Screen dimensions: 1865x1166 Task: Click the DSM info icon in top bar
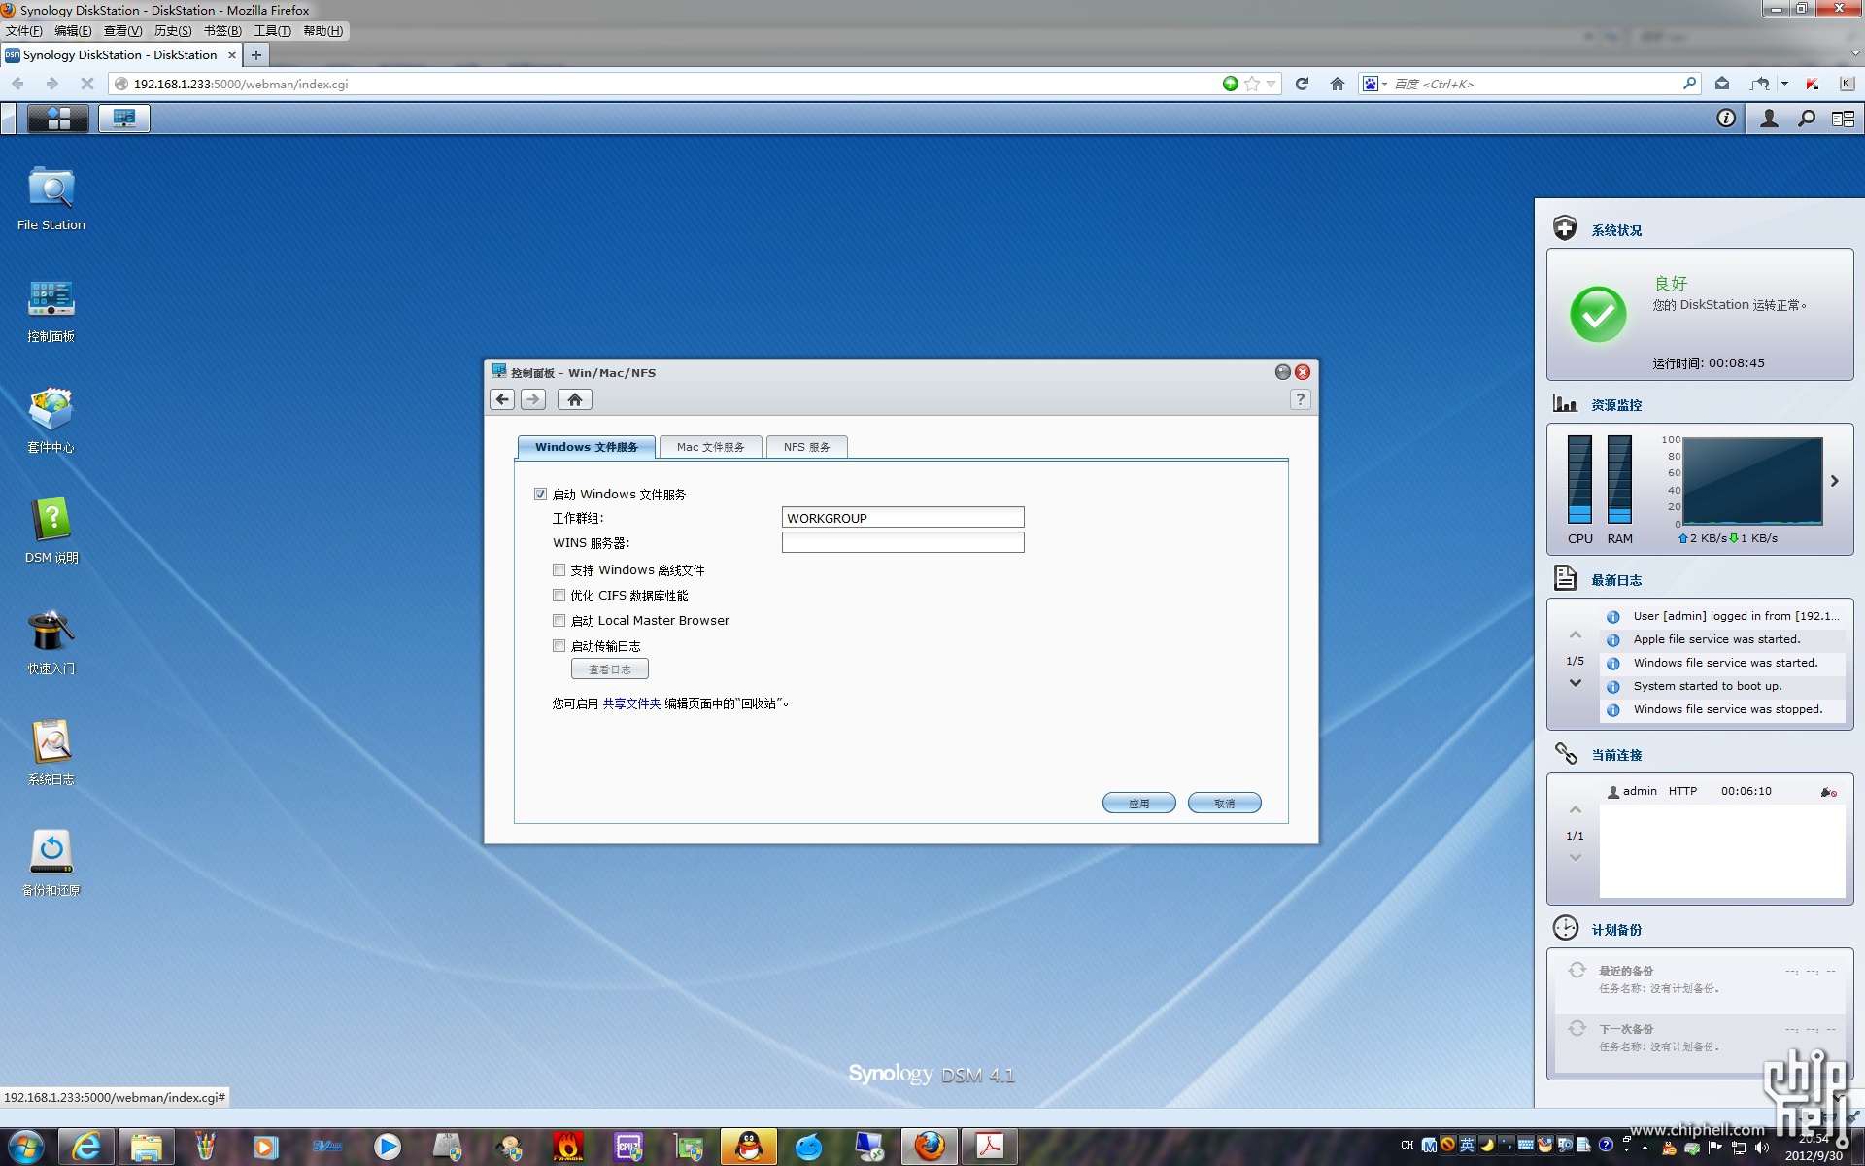point(1726,119)
